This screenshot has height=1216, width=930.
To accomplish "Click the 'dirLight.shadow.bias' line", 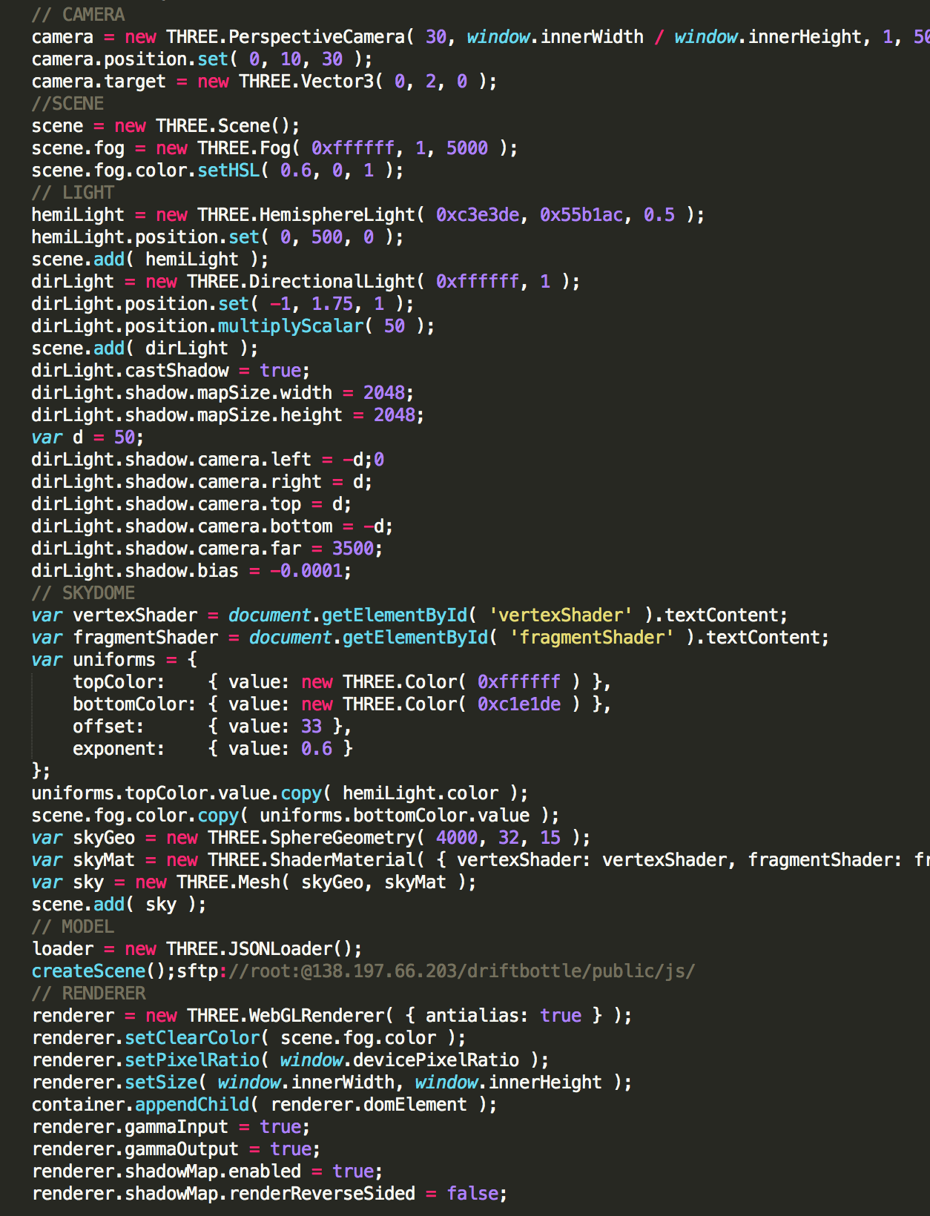I will pos(191,570).
